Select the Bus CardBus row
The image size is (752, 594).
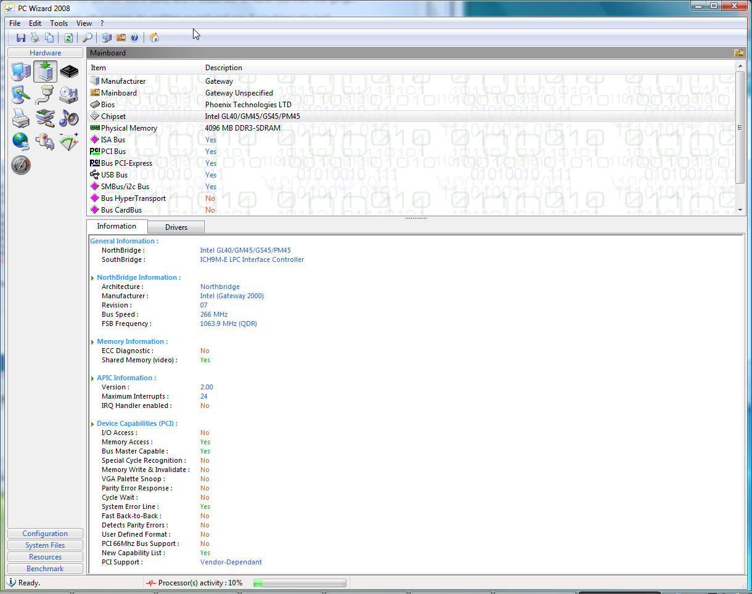tap(412, 210)
